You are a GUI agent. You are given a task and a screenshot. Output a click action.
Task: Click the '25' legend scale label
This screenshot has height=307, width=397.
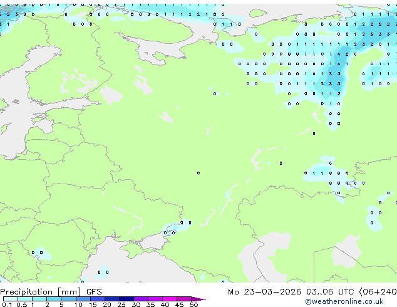[121, 304]
